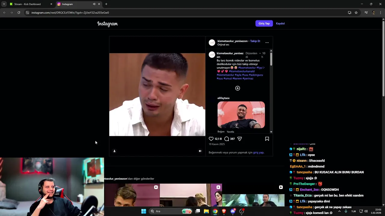This screenshot has width=385, height=216.
Task: Close the Instagram tab
Action: coord(99,4)
